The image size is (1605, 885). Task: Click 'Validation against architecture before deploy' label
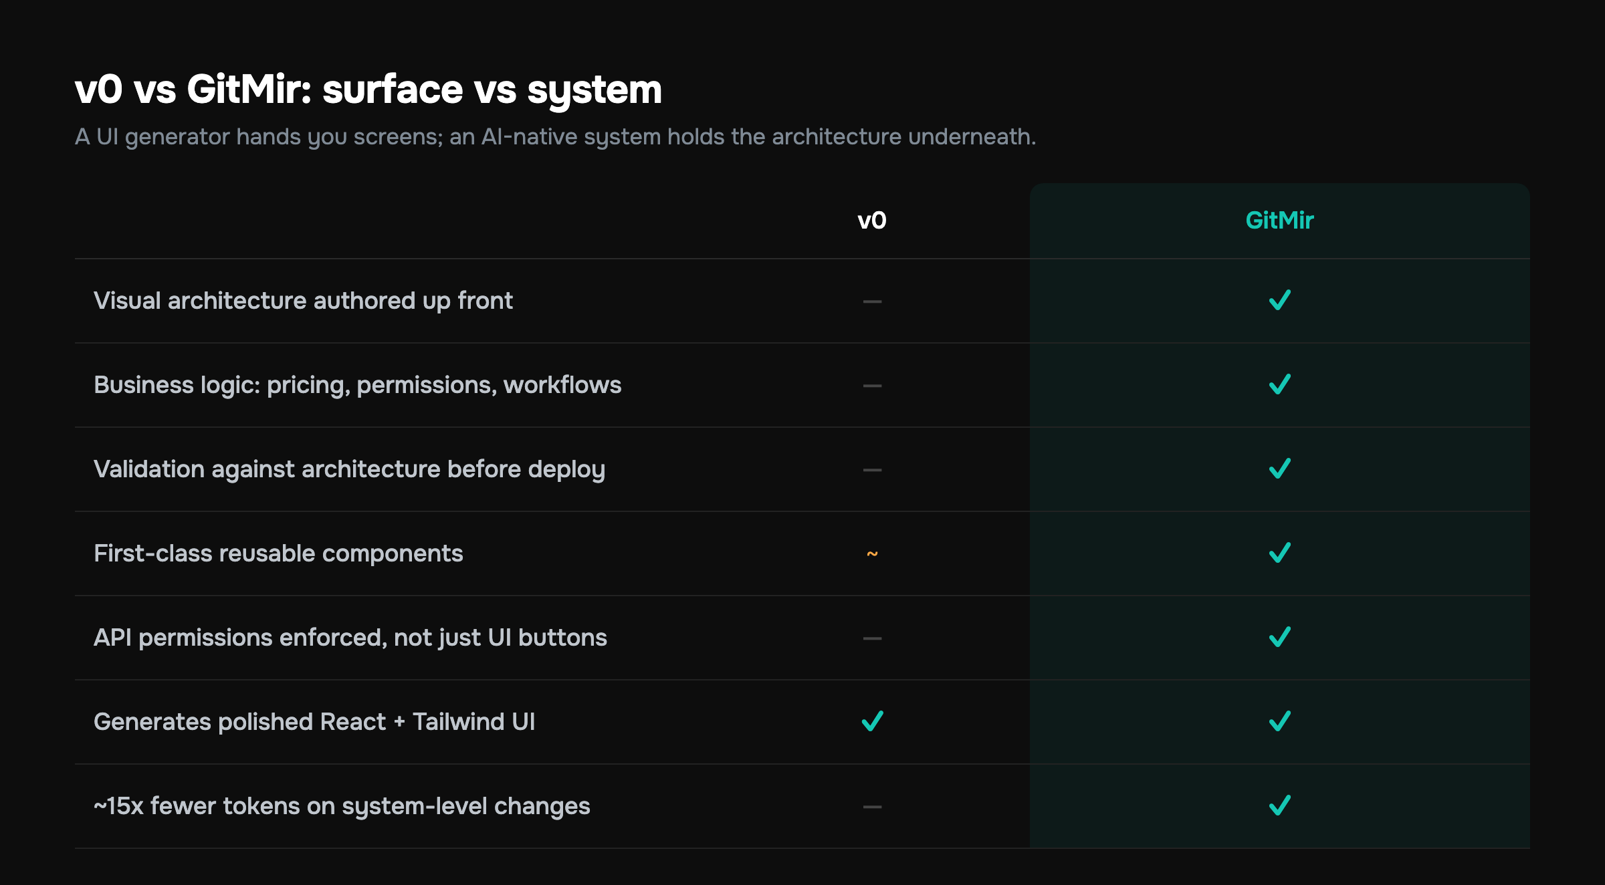(350, 469)
